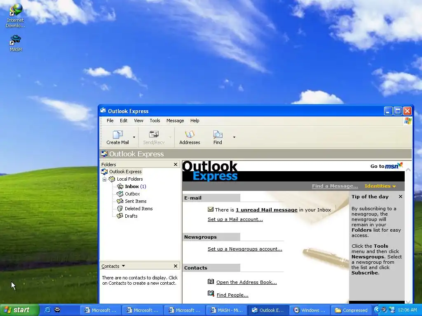Image resolution: width=422 pixels, height=316 pixels.
Task: Expand hidden system tray icons arrow
Action: tap(377, 310)
